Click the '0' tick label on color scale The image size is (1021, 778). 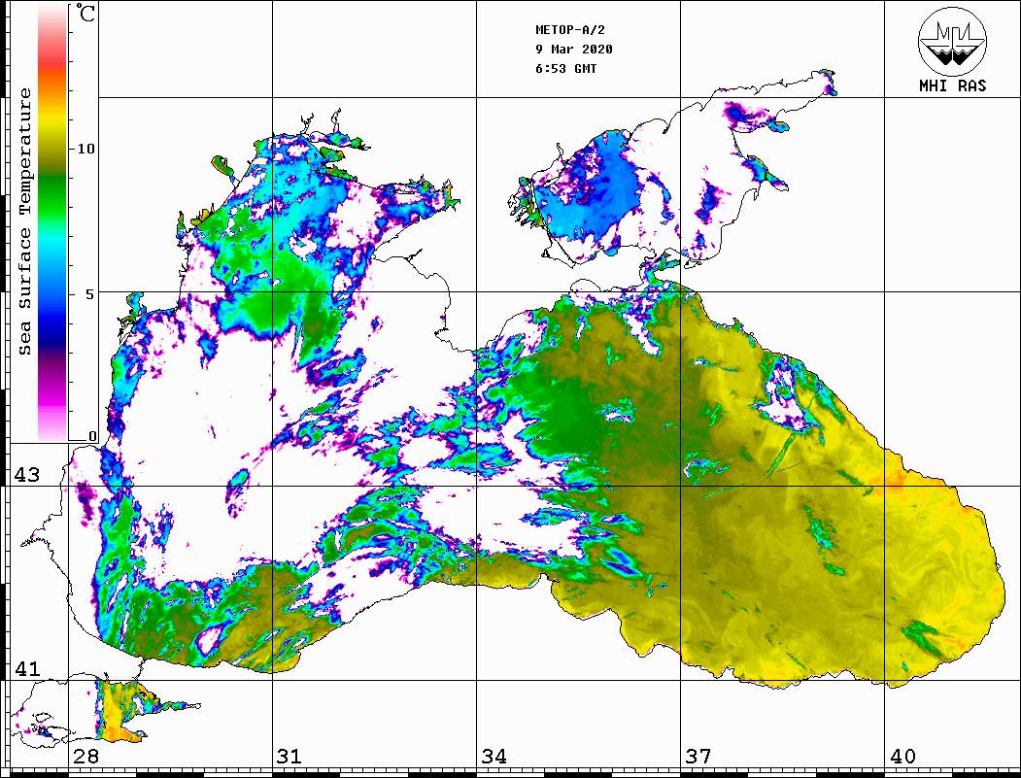point(92,436)
